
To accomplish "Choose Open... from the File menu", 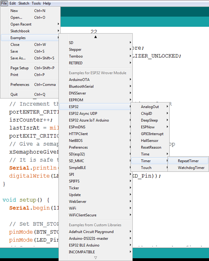I will tap(30, 17).
